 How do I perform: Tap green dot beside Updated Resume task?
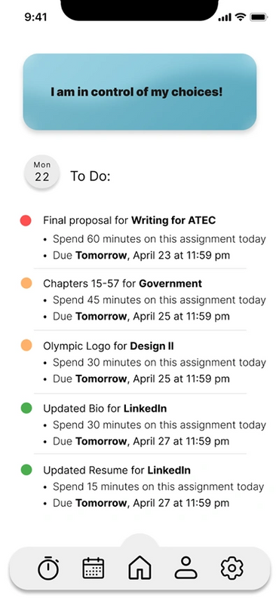[26, 470]
